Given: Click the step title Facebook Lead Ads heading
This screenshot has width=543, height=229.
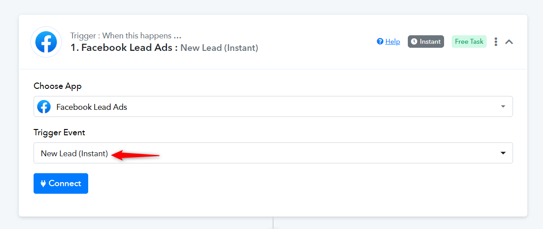Looking at the screenshot, I should click(x=121, y=48).
